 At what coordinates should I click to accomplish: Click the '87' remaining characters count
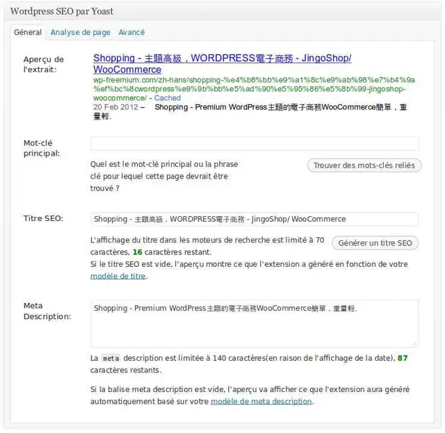(x=403, y=358)
